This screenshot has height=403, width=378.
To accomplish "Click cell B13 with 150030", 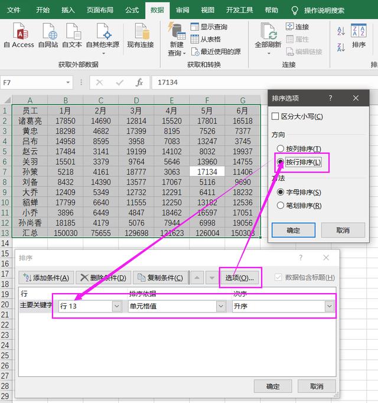I will coord(66,233).
